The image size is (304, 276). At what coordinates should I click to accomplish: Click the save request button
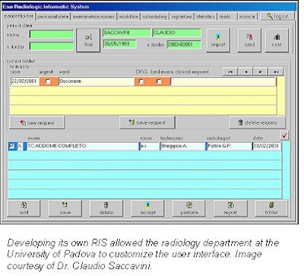click(147, 122)
